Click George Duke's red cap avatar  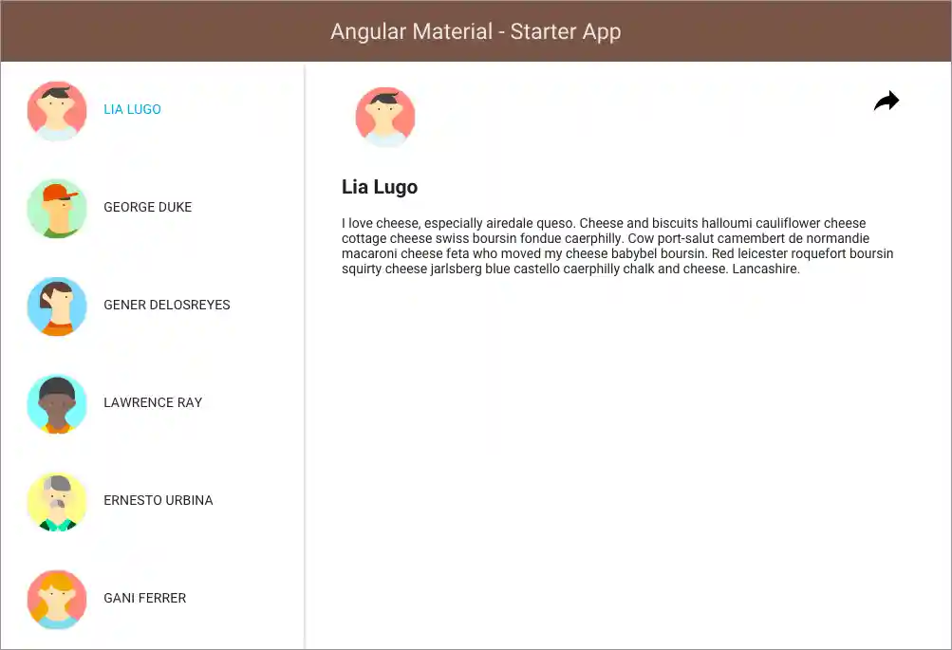57,209
